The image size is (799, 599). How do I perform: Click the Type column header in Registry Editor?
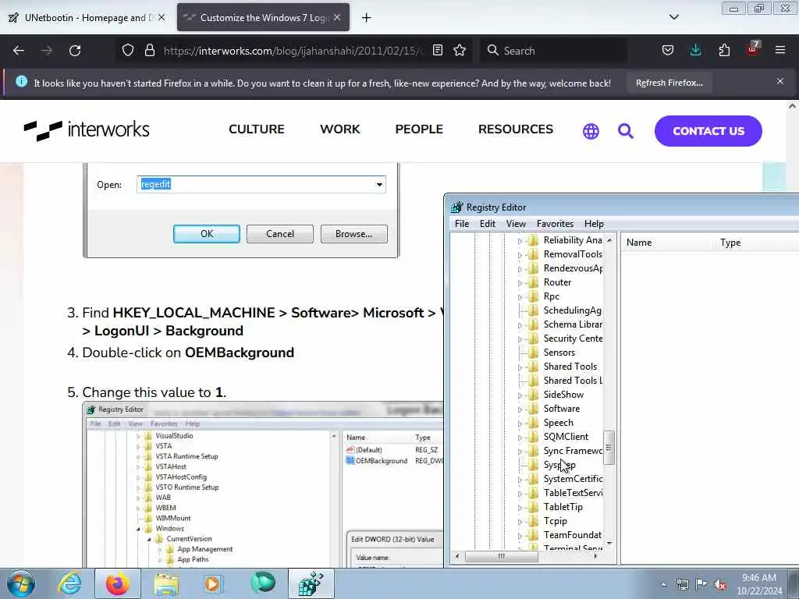758,243
